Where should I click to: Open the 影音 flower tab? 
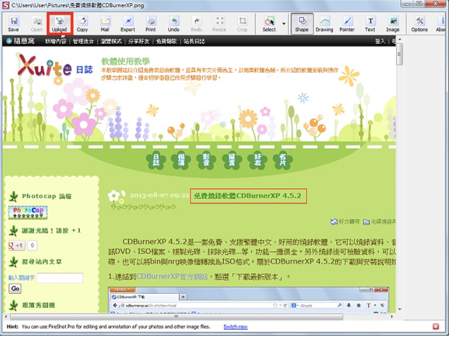(206, 160)
